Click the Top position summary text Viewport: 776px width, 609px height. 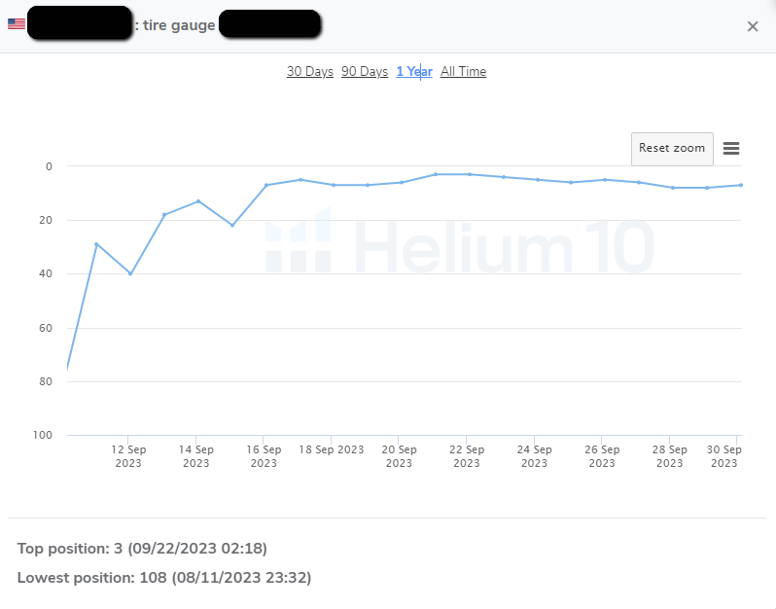142,549
